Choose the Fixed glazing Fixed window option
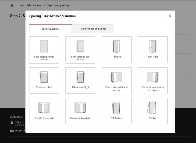This screenshot has height=143, width=196. [80, 50]
